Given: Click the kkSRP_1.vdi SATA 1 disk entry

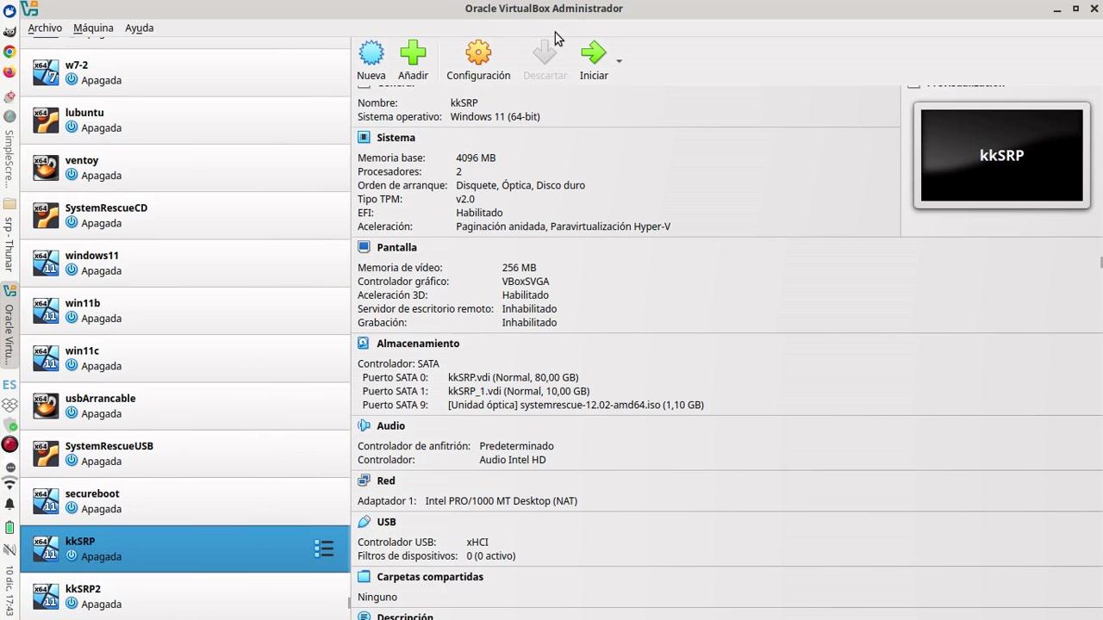Looking at the screenshot, I should coord(519,392).
